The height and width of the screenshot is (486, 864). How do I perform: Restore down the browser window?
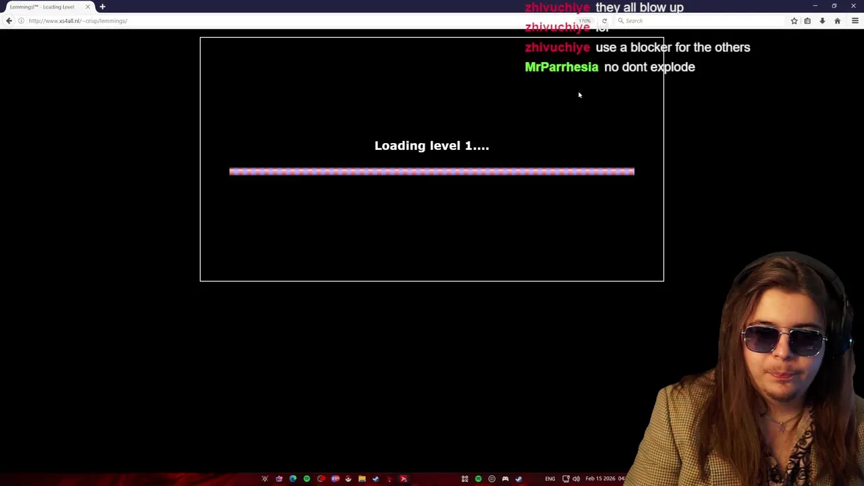coord(834,6)
